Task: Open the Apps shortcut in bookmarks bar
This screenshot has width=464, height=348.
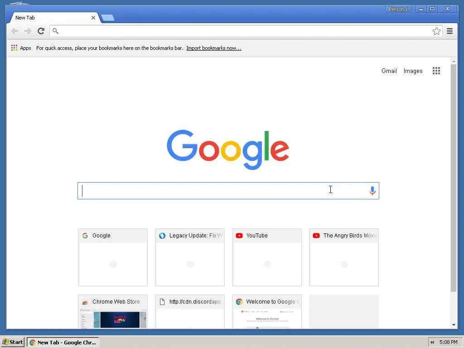Action: (21, 48)
